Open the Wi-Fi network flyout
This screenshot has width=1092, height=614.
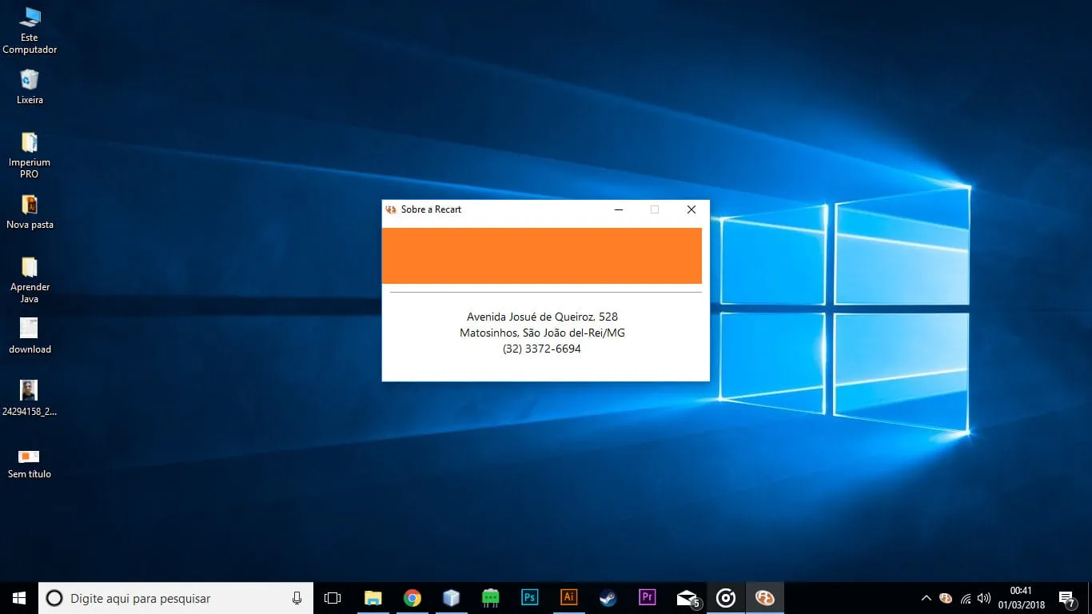coord(966,598)
